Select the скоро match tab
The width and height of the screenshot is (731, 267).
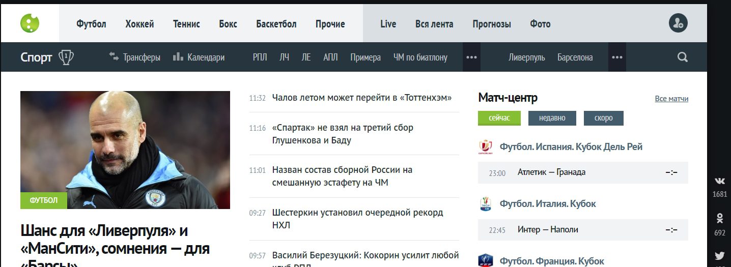click(x=604, y=118)
